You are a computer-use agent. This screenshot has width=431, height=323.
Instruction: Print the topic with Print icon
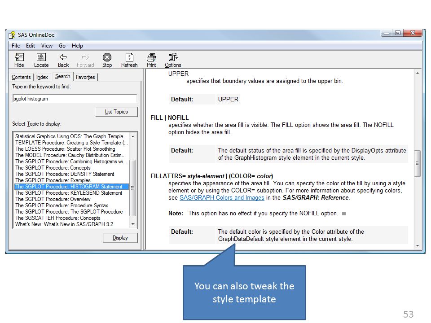(151, 57)
